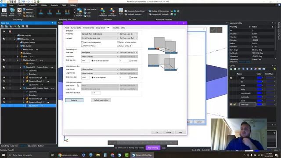Click first icon in CAM Tree toolbar
Image resolution: width=281 pixels, height=158 pixels.
tap(3, 26)
